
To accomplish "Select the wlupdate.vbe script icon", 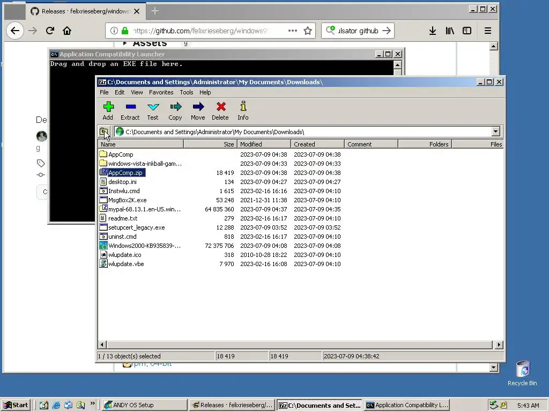I will point(103,264).
